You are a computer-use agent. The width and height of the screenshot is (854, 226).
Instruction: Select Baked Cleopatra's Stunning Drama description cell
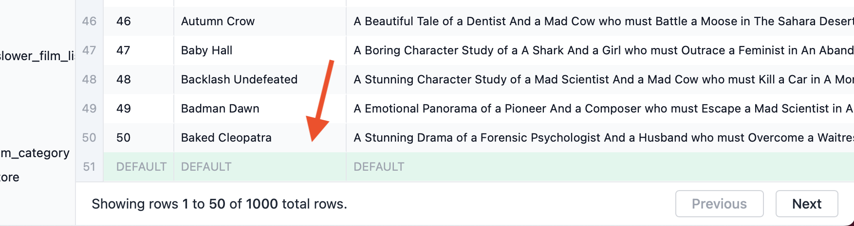point(600,138)
